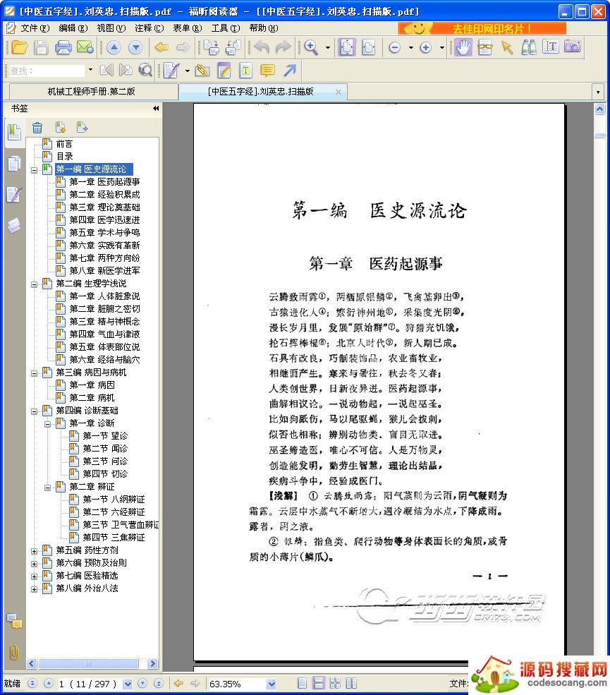Open bookmark 第三章 理论奠基础
Image resolution: width=610 pixels, height=695 pixels.
point(104,207)
